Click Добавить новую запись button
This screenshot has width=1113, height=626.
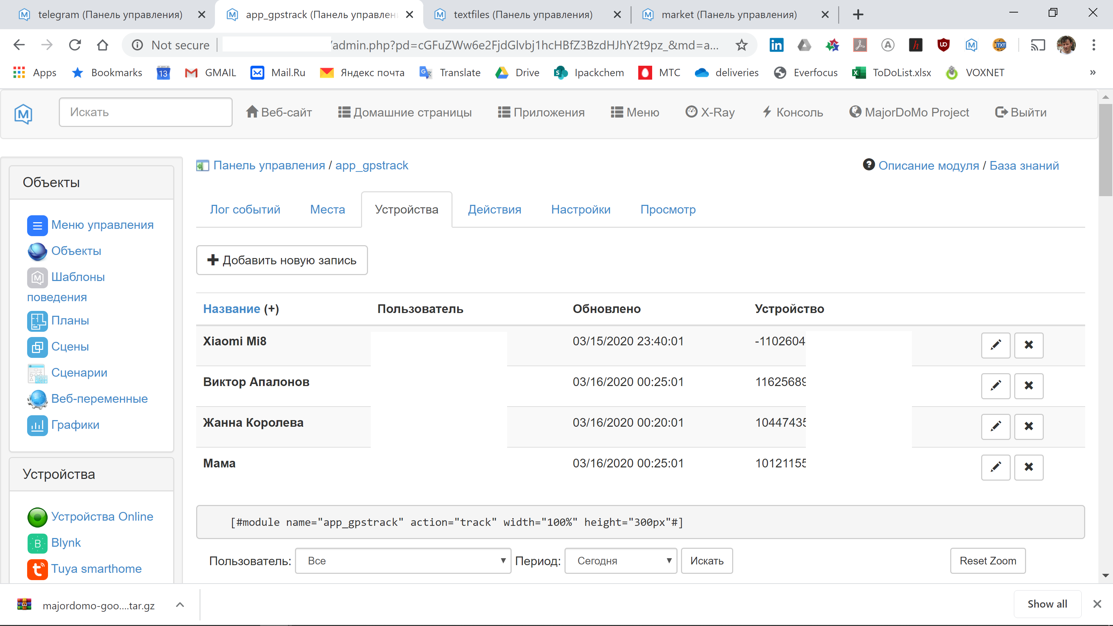[281, 260]
